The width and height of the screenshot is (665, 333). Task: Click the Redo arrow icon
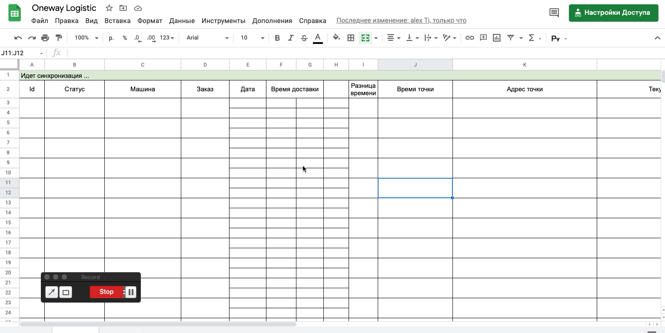coord(32,38)
